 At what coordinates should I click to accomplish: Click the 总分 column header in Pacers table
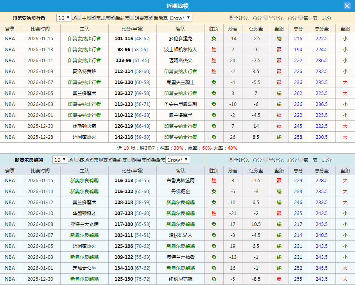pos(298,29)
